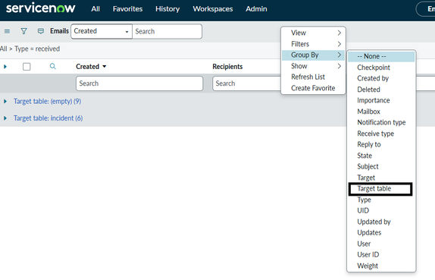The height and width of the screenshot is (280, 435).
Task: Focus the Recipients column search field
Action: 247,83
